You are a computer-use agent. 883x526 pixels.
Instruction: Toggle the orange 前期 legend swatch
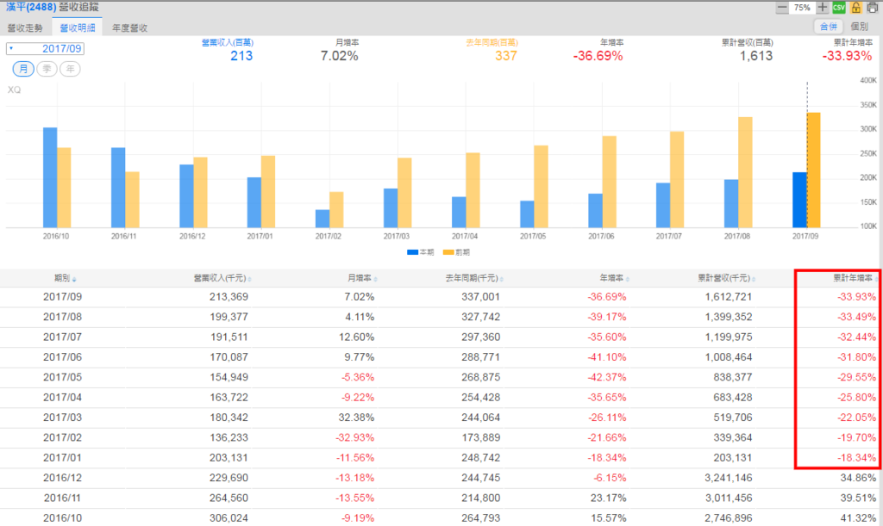pyautogui.click(x=448, y=252)
